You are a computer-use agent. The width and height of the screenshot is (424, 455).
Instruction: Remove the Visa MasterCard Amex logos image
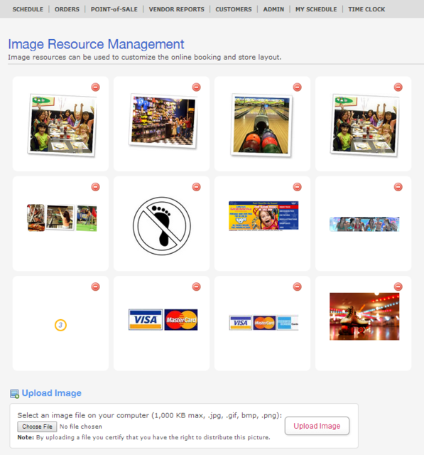click(x=297, y=287)
